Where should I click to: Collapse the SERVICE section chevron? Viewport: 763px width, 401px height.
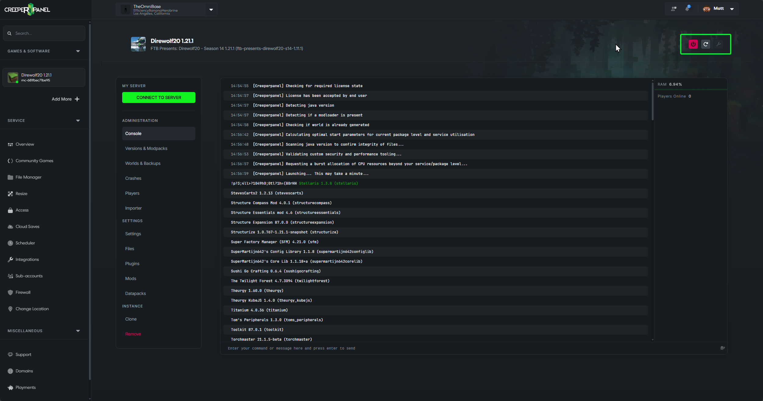click(x=78, y=120)
